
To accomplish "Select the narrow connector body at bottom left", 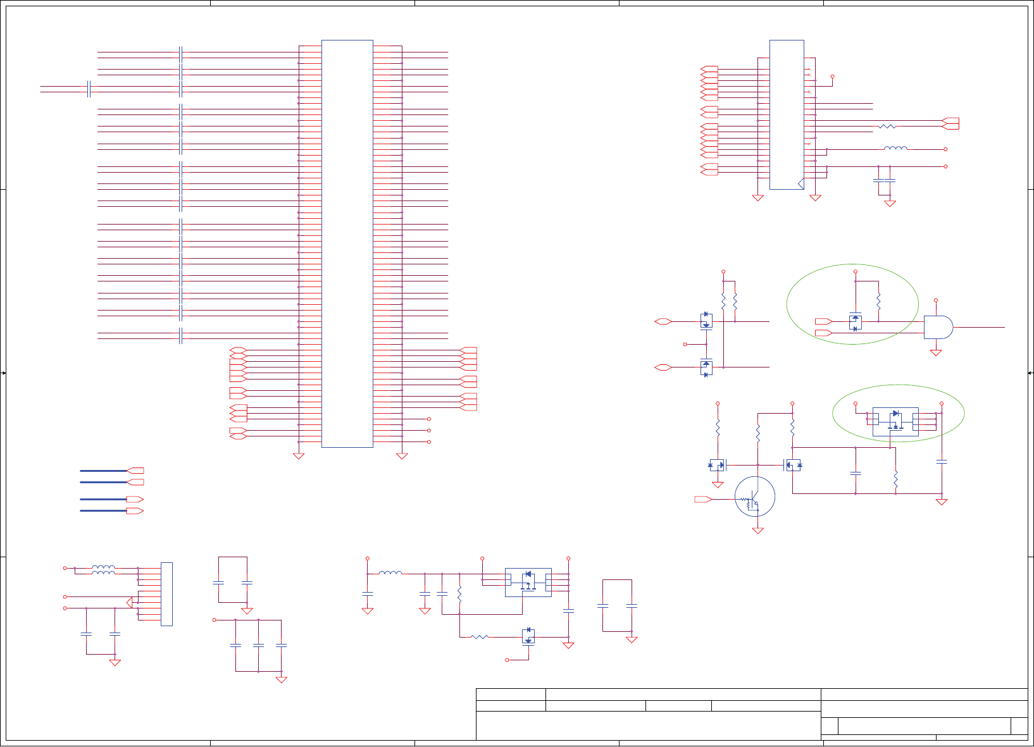I will pyautogui.click(x=166, y=594).
